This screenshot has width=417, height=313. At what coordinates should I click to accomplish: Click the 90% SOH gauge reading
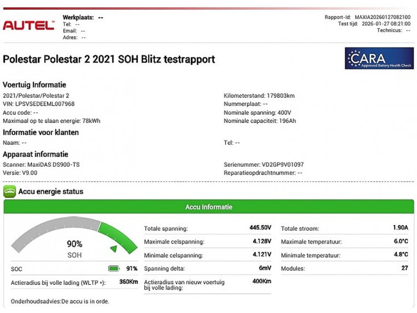pyautogui.click(x=74, y=244)
